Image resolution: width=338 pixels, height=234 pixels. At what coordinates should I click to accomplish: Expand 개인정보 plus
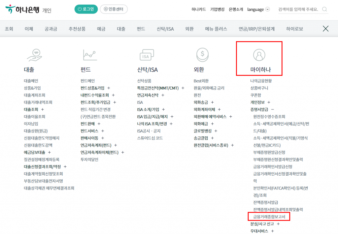pyautogui.click(x=269, y=102)
